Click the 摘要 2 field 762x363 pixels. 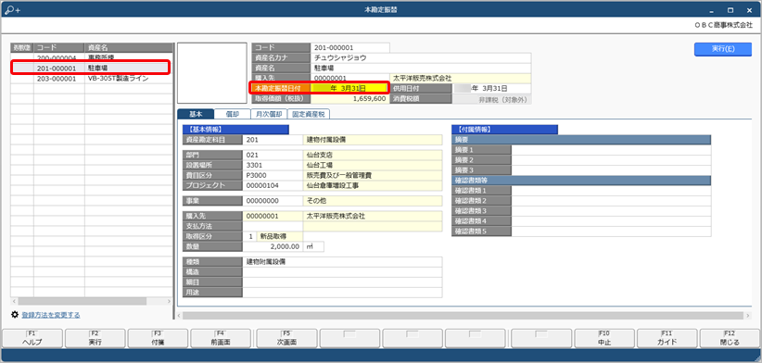click(611, 160)
